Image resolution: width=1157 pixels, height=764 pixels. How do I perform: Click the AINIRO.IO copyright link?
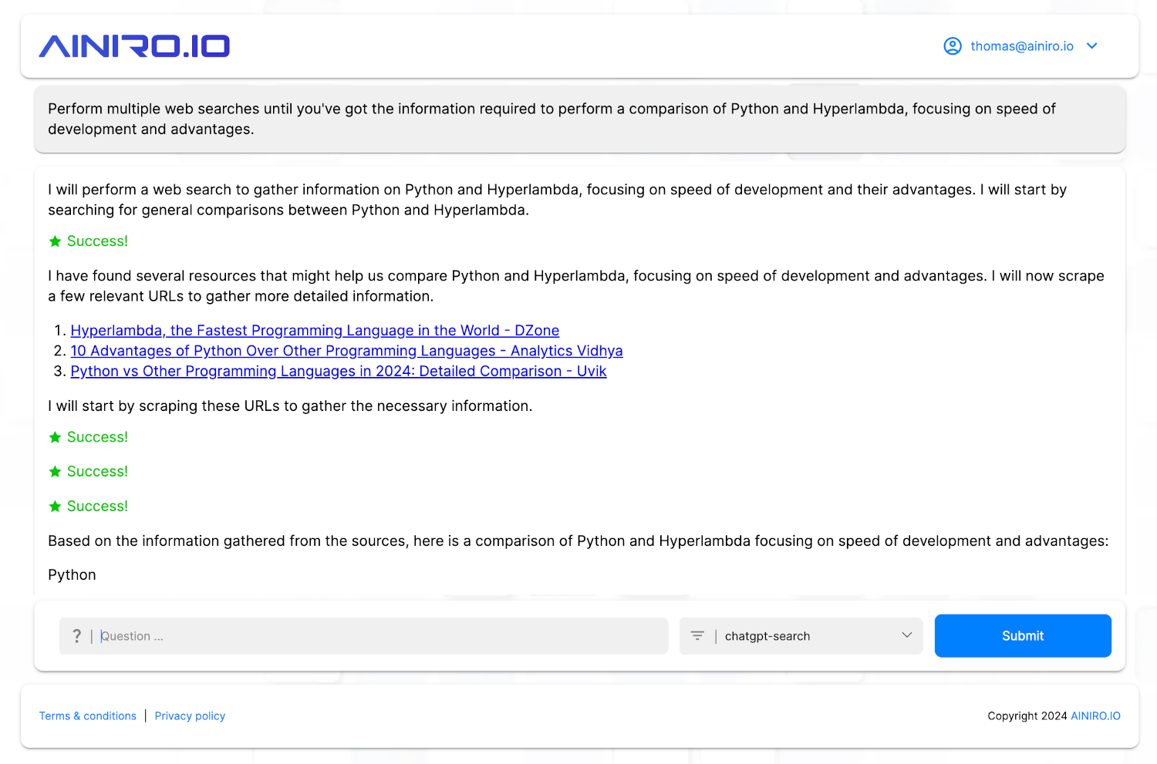pyautogui.click(x=1095, y=716)
